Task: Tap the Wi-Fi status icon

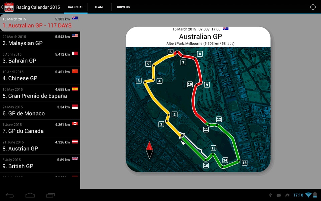Action: click(x=308, y=195)
